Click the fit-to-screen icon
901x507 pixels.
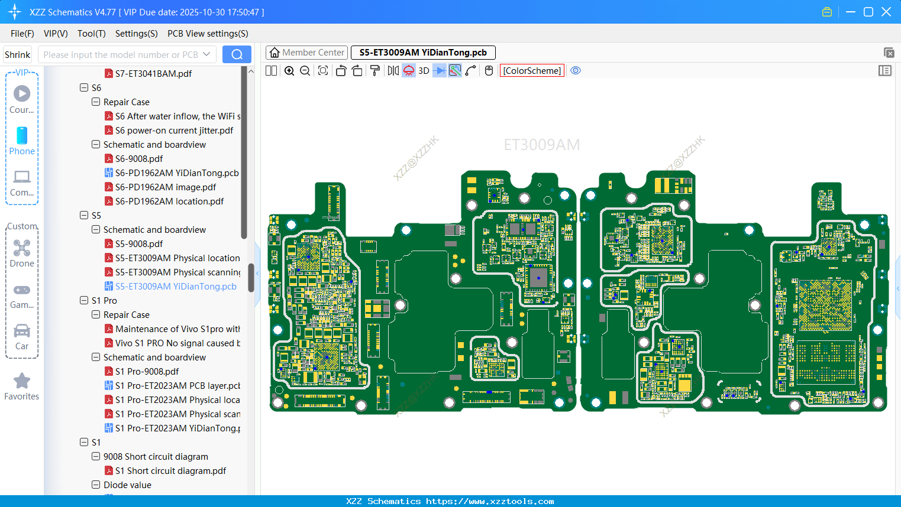pyautogui.click(x=323, y=71)
